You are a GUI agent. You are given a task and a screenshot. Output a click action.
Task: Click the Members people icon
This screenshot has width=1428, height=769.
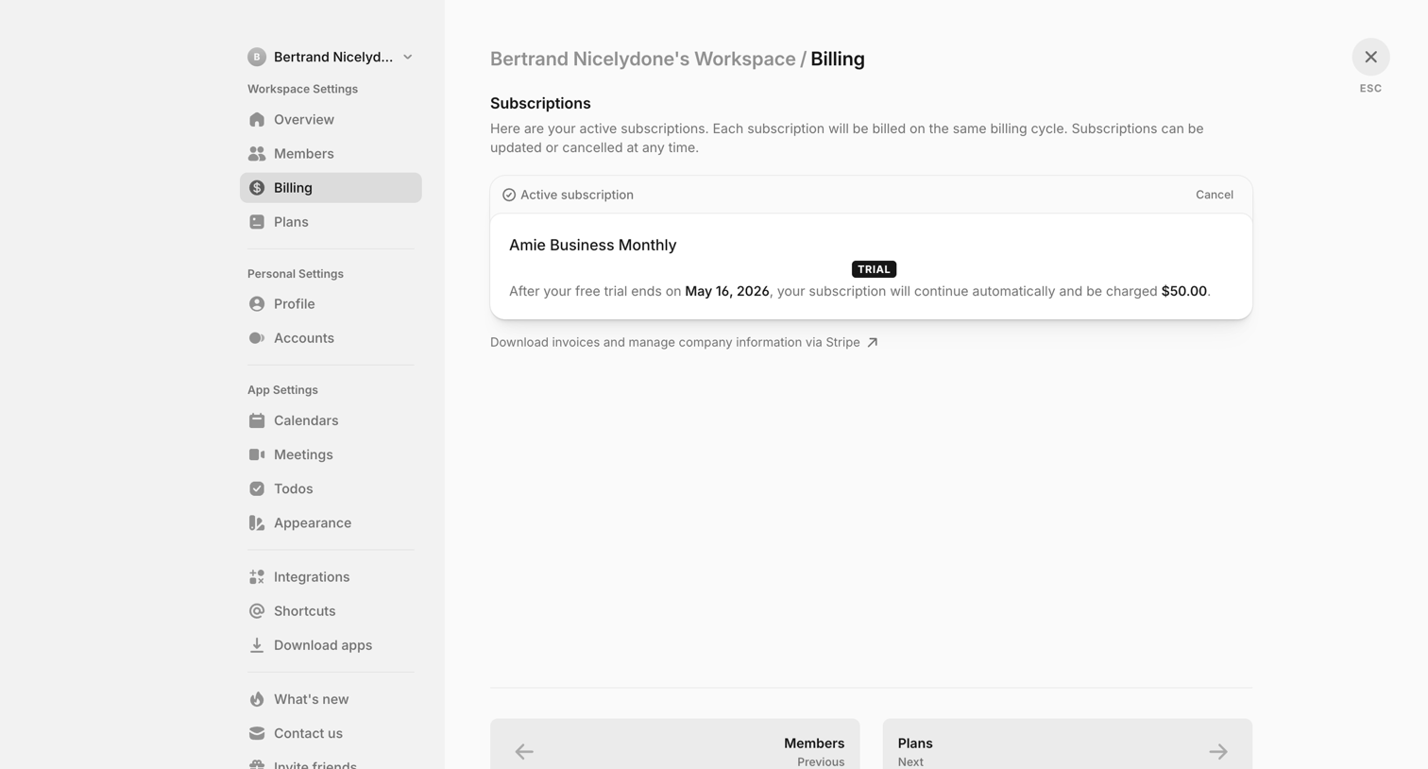tap(257, 154)
